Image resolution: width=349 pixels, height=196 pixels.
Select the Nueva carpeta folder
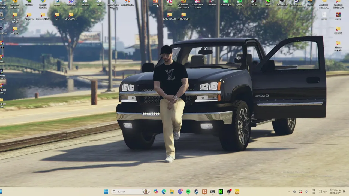coord(338,46)
